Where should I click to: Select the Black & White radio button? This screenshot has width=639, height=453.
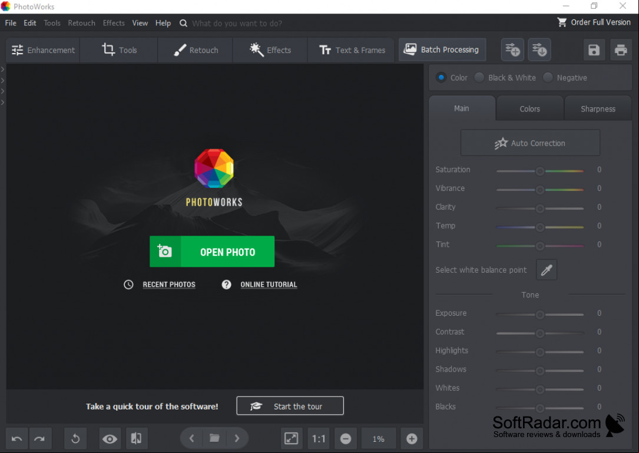click(479, 78)
